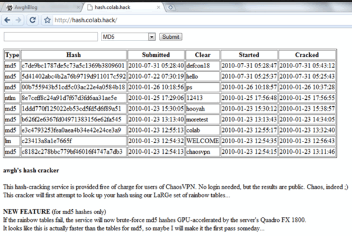Viewport: 352px width, 236px height.
Task: Close the AwghBlog tab
Action: 78,8
